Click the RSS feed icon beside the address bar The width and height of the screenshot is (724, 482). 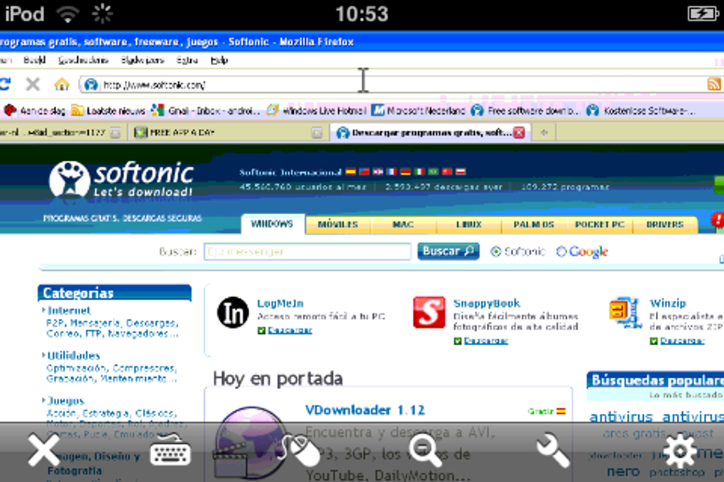714,84
